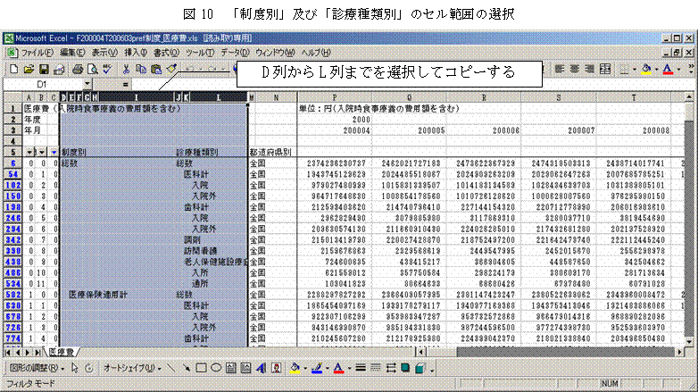Viewport: 698px width, 392px height.
Task: Select the Format Painter brush icon
Action: click(x=170, y=68)
